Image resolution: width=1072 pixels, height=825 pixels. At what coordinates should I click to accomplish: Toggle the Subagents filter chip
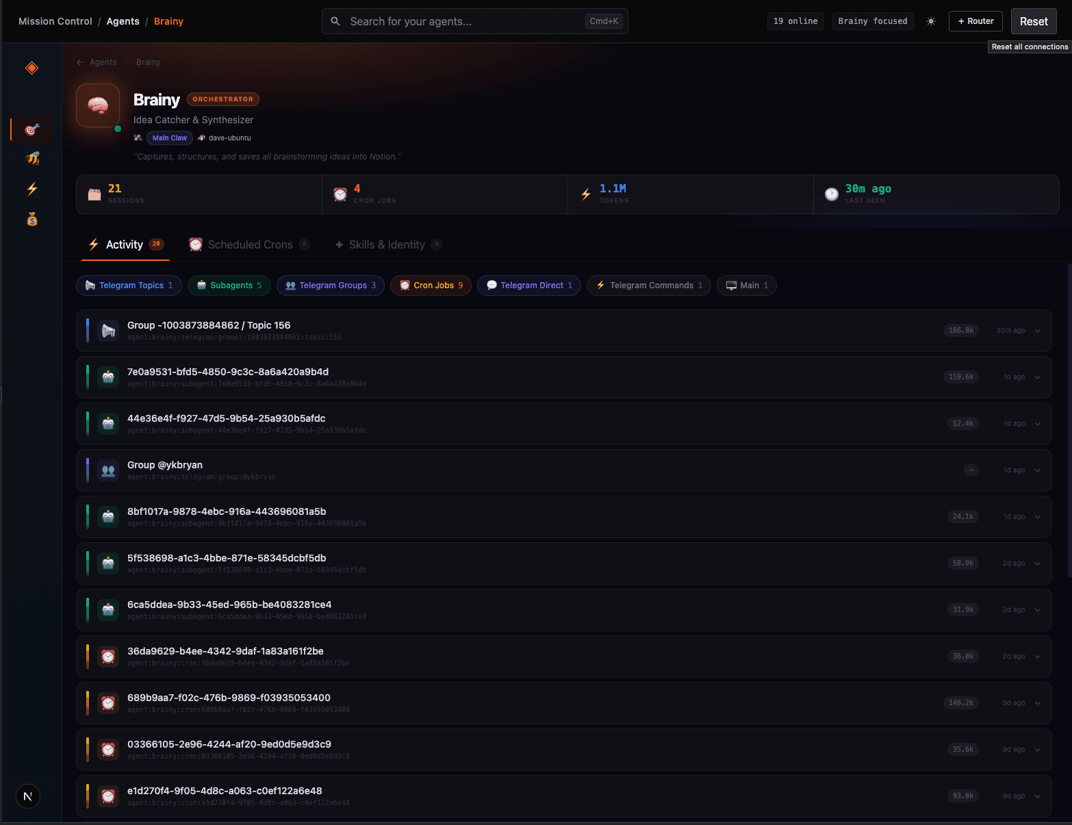(229, 285)
